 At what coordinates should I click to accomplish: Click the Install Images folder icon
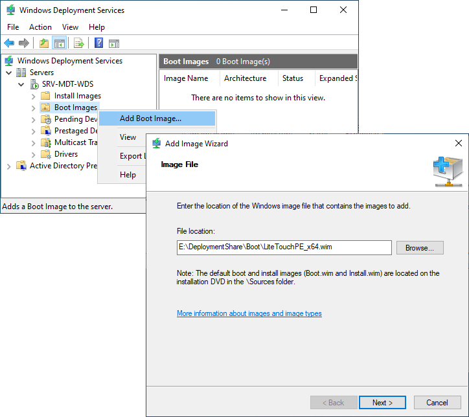coord(45,96)
